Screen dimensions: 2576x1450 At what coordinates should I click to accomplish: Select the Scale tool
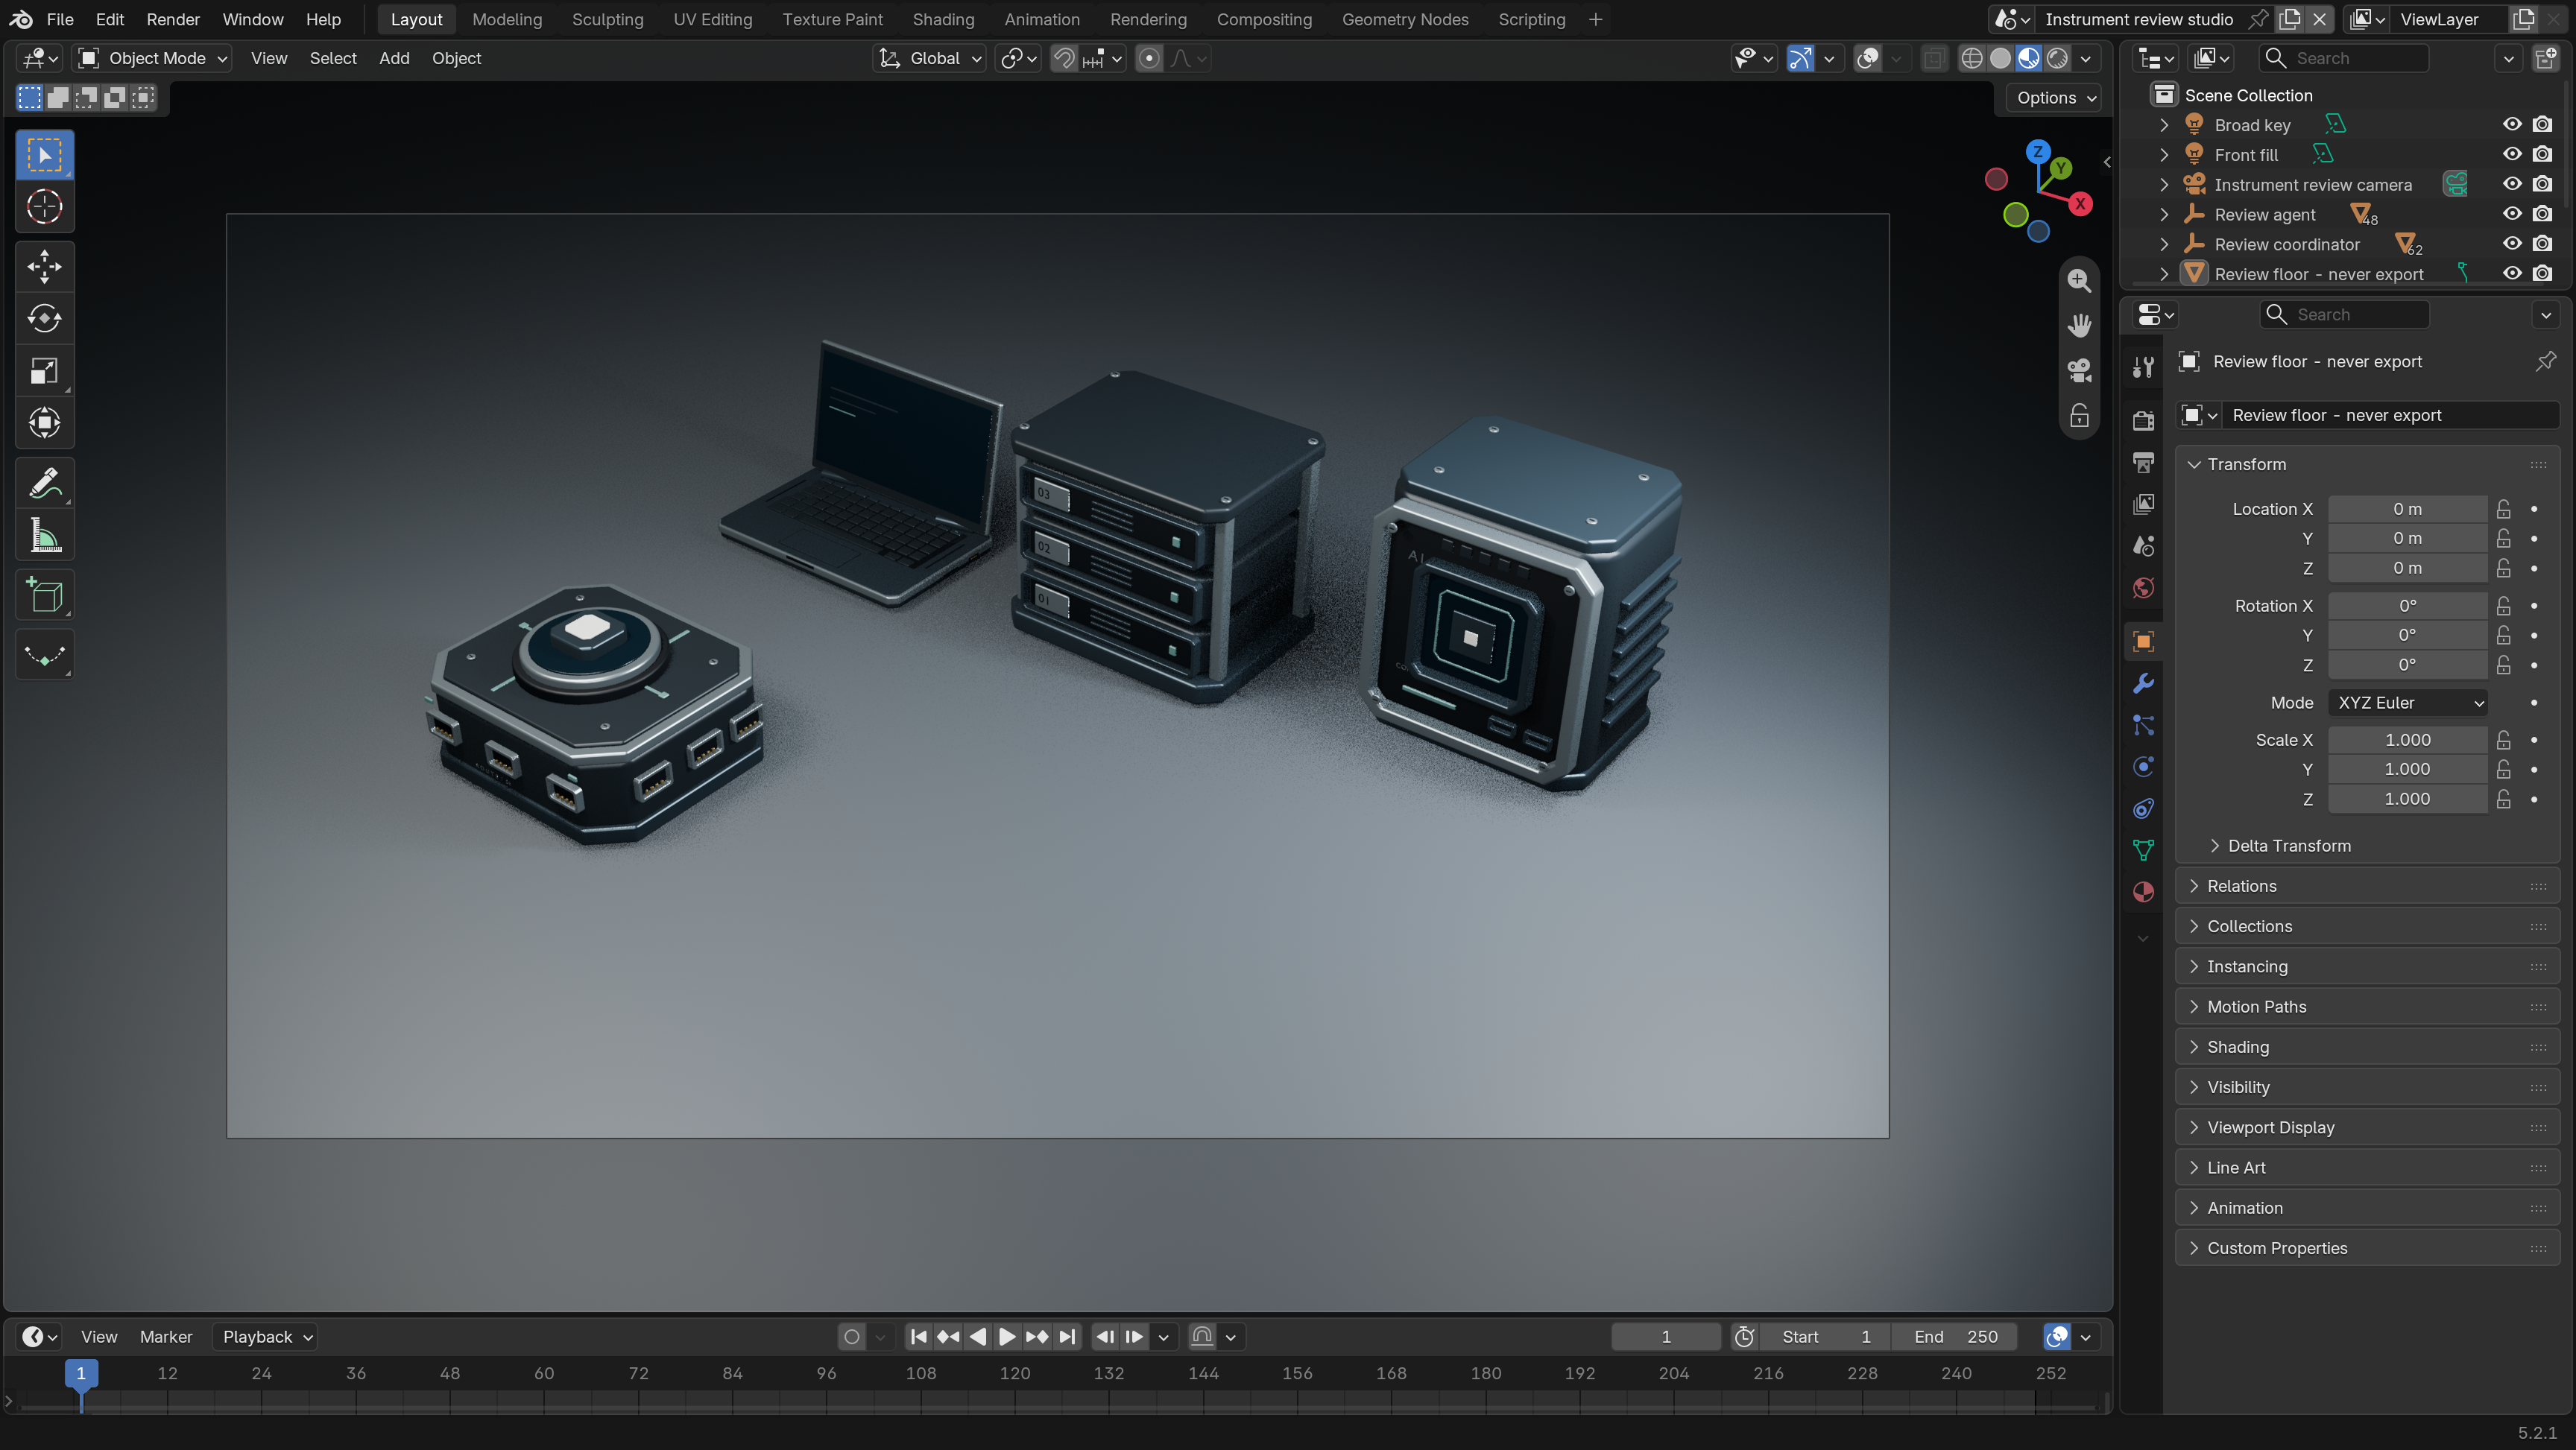point(45,371)
